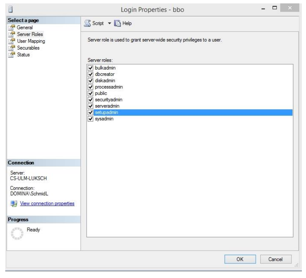The image size is (306, 278).
Task: Disable the securityadmin role checkbox
Action: (x=90, y=100)
